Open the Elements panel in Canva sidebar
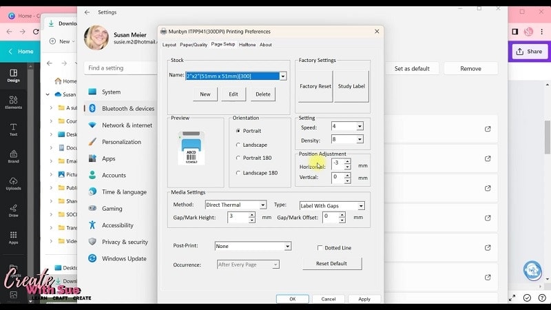The width and height of the screenshot is (551, 310). [x=13, y=102]
